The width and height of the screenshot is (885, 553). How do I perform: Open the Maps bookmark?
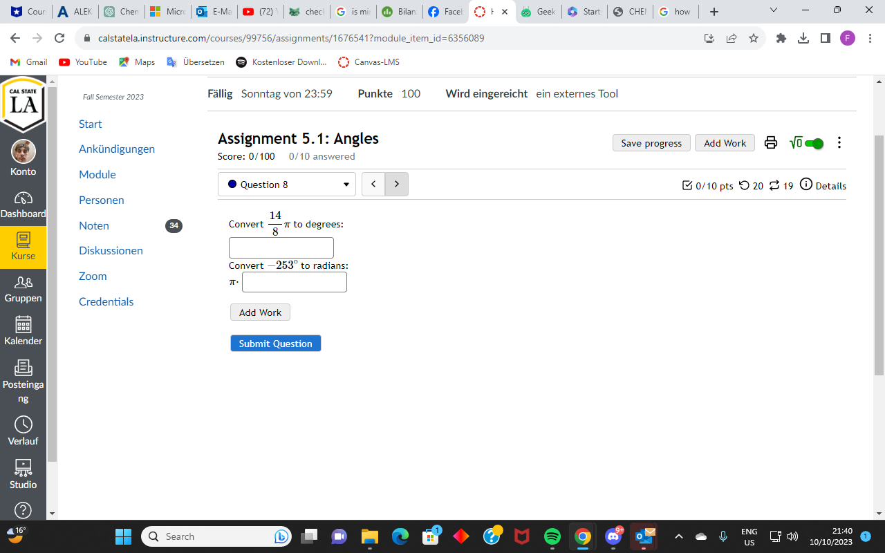tap(137, 62)
